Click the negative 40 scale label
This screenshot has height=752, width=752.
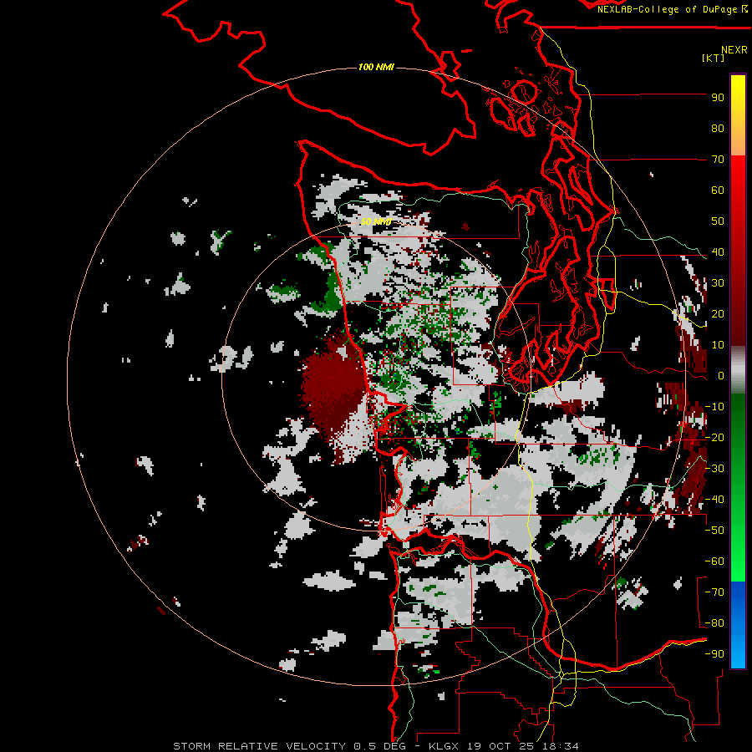click(x=714, y=500)
